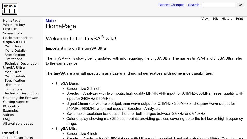Viewport: 247px width, 139px height.
Task: Open Menu Details under tinySA Basic
Action: (x=15, y=51)
